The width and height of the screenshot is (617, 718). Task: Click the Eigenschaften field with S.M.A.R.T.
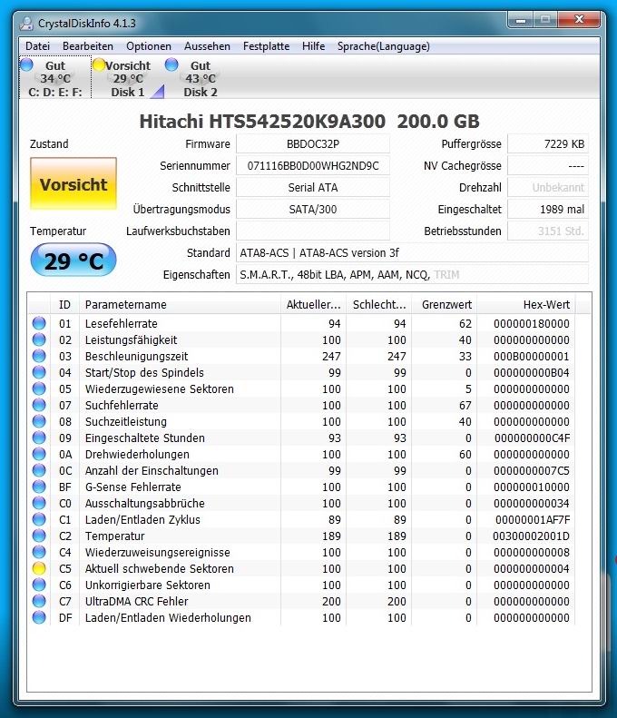point(413,275)
